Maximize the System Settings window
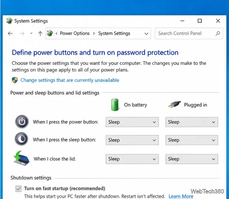 click(x=200, y=21)
